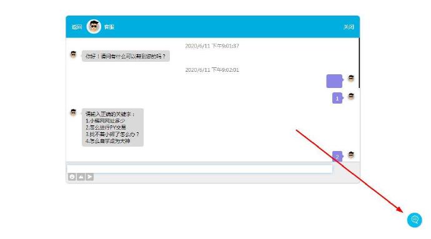
Task: Click the 客服 name in header
Action: click(109, 27)
